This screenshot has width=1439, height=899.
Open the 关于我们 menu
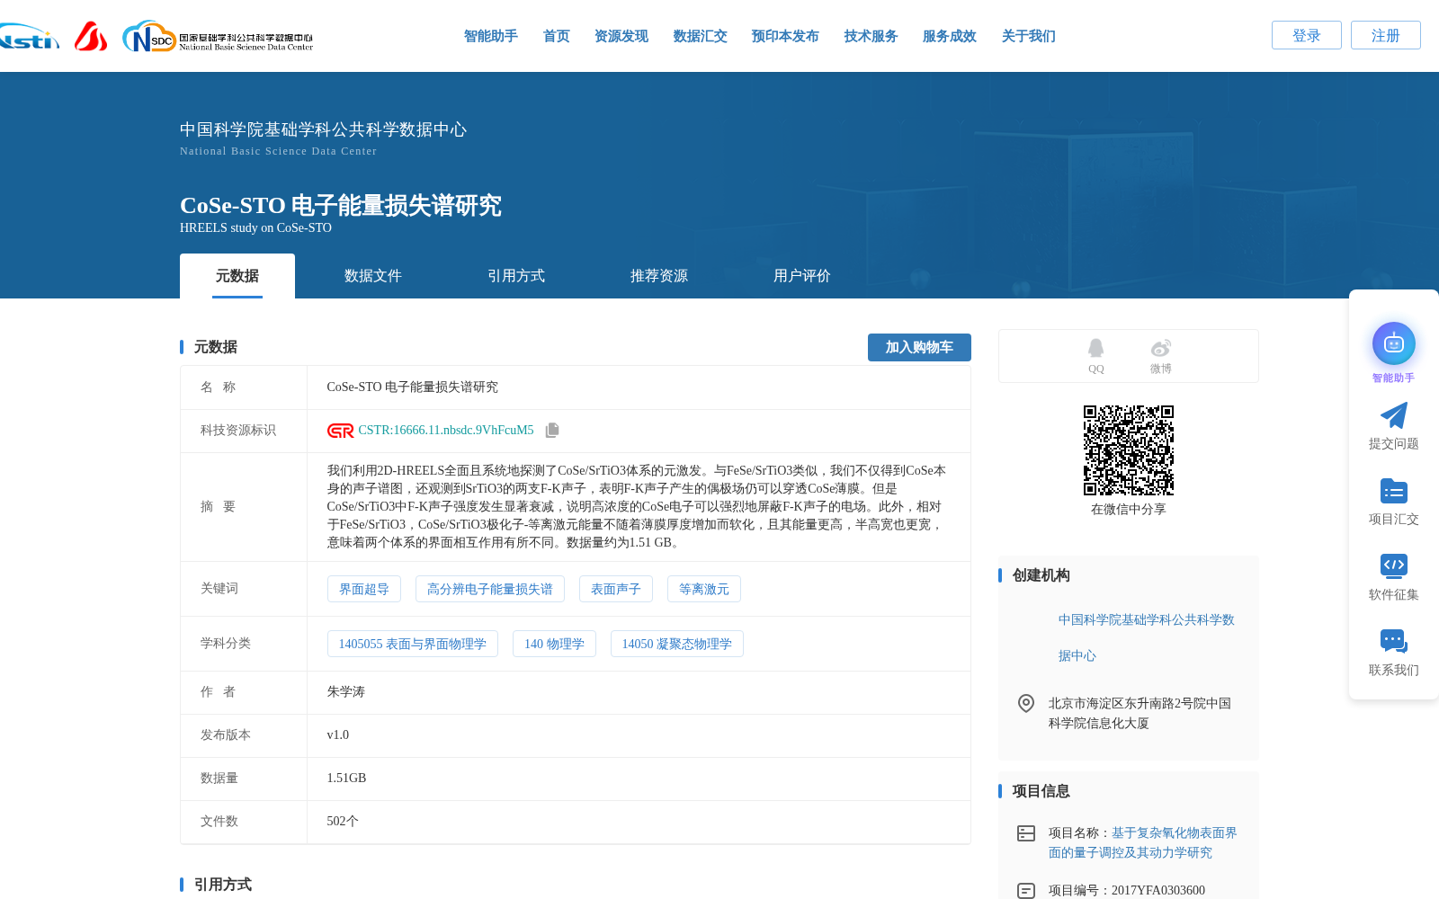coord(1028,36)
